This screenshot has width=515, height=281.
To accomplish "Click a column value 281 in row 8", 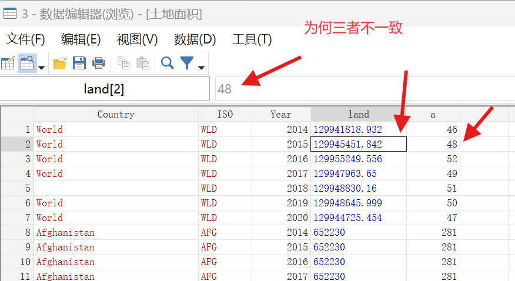I will (433, 232).
